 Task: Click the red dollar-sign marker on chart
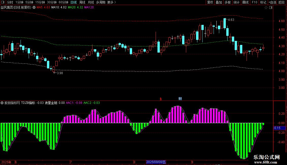161,99
